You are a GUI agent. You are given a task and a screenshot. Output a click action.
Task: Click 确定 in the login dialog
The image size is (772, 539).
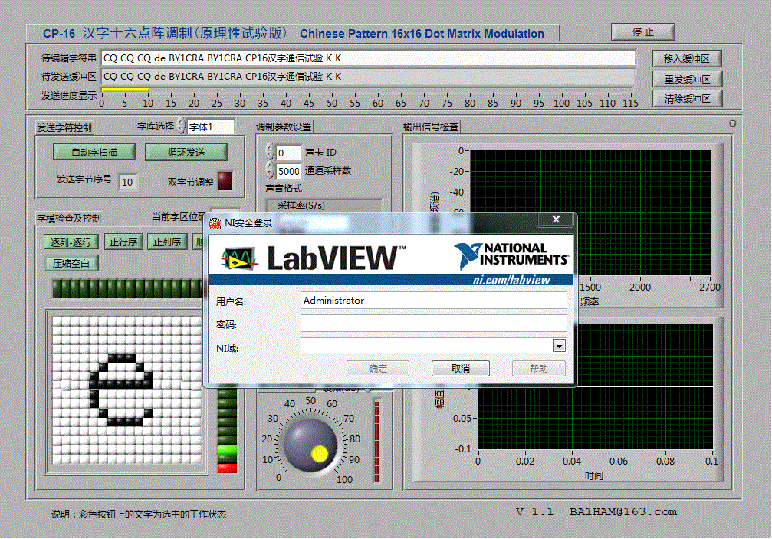[x=378, y=368]
